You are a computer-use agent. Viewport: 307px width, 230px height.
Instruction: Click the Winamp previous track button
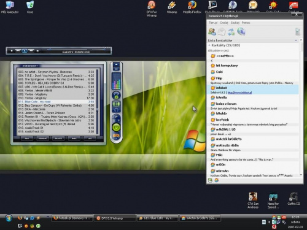(x=18, y=50)
